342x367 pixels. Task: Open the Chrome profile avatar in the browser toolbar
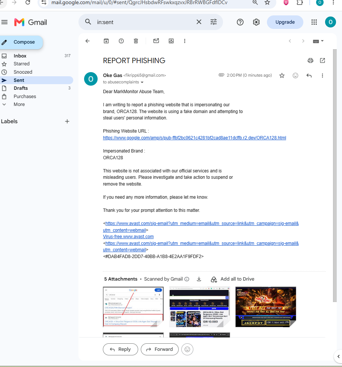click(319, 3)
